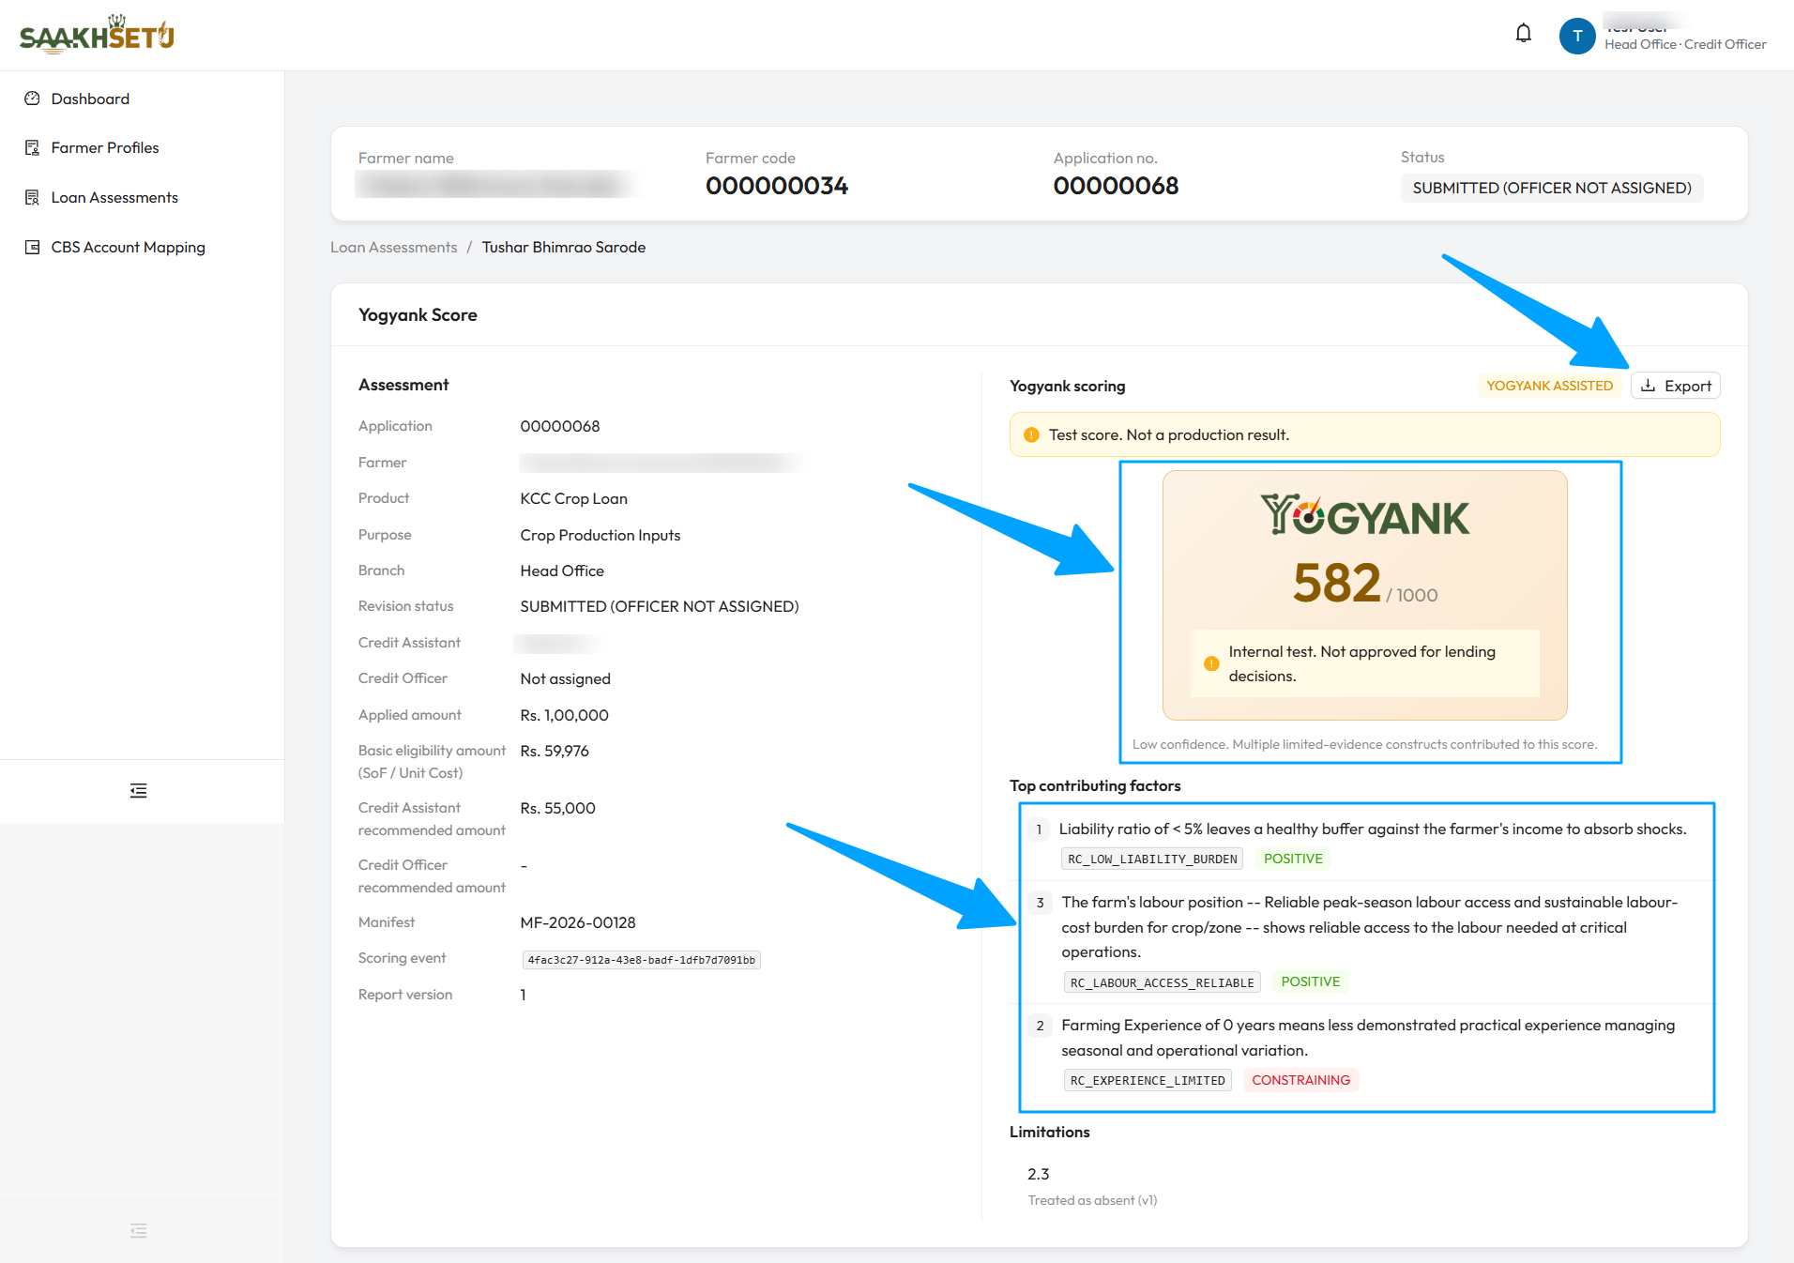
Task: Click the Farmer Profiles icon
Action: (x=32, y=147)
